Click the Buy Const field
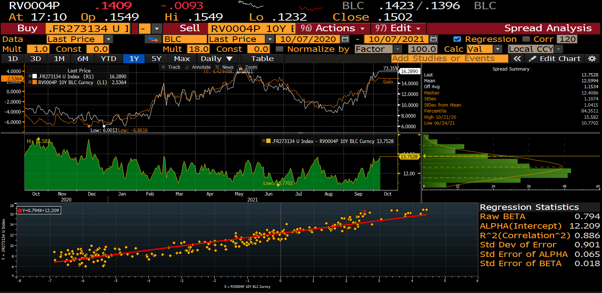 pos(98,49)
